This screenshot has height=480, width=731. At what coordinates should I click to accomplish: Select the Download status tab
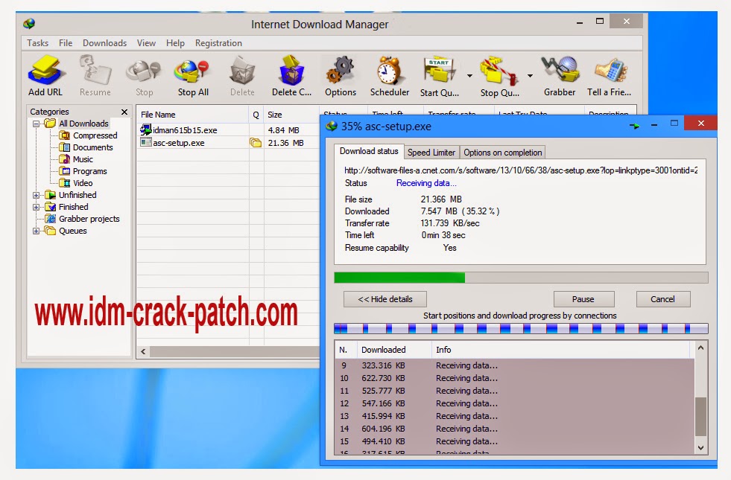pyautogui.click(x=369, y=151)
